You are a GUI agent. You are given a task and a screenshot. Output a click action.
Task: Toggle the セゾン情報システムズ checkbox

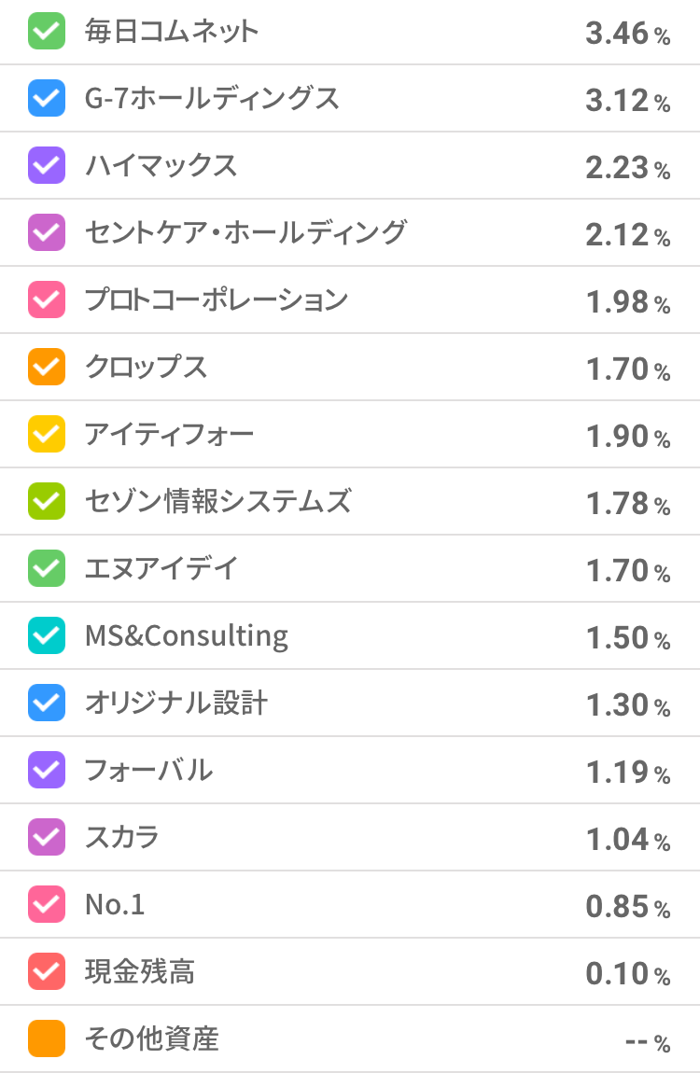[x=47, y=501]
